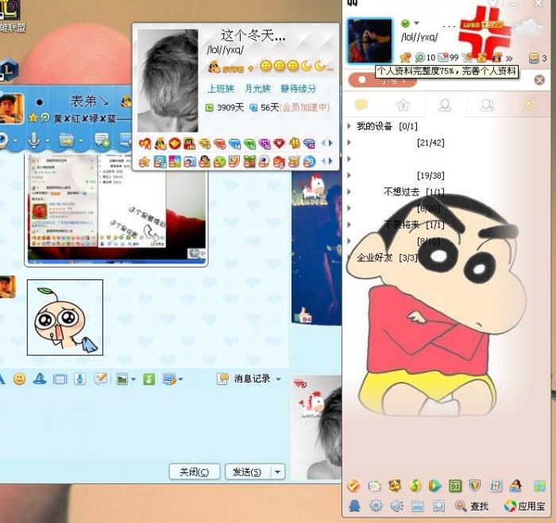The width and height of the screenshot is (556, 523).
Task: Switch to the yellow weibo-style last tab
Action: pyautogui.click(x=528, y=105)
